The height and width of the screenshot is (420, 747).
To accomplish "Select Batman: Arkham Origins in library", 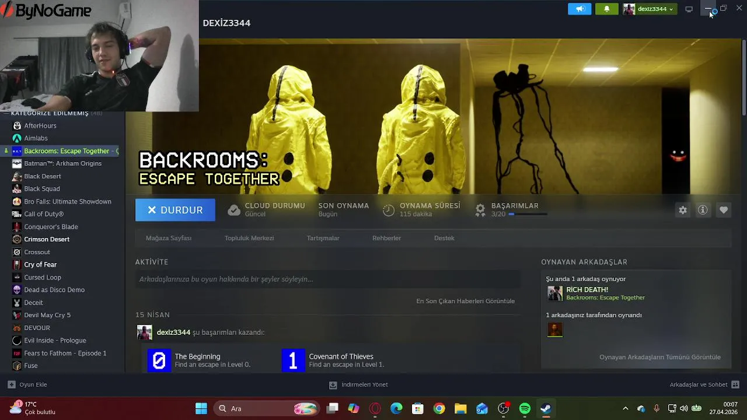I will [62, 163].
